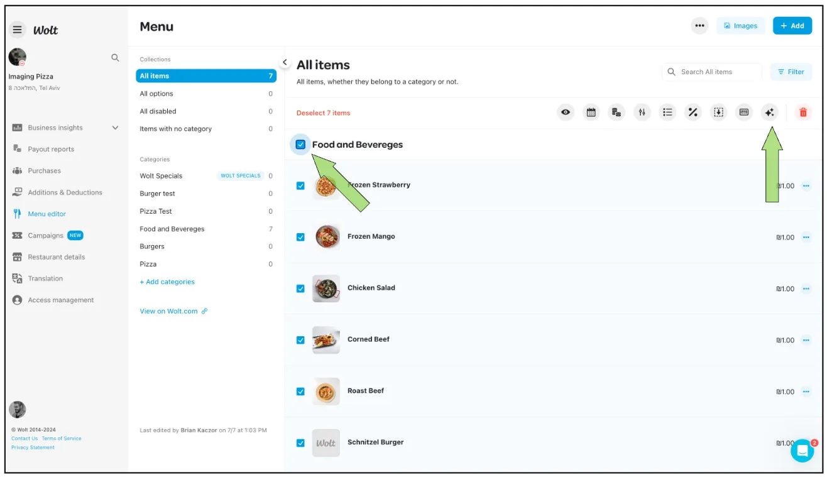This screenshot has height=477, width=827.
Task: Open the Burger test category
Action: [x=206, y=194]
